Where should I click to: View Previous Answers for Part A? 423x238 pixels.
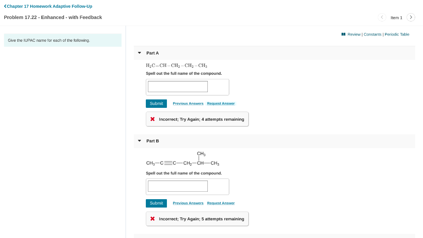pyautogui.click(x=188, y=103)
